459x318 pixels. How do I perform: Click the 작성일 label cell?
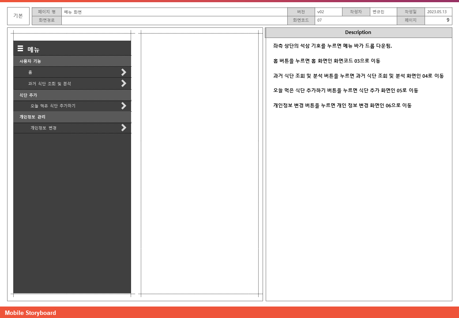[x=411, y=12]
